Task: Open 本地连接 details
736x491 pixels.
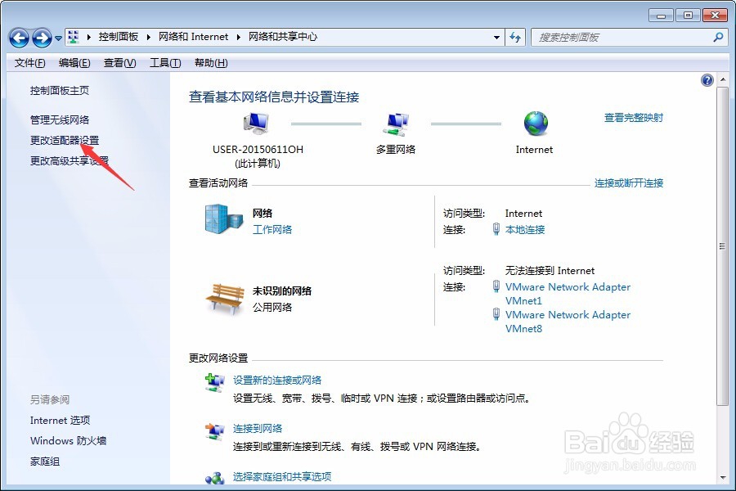Action: pos(524,230)
